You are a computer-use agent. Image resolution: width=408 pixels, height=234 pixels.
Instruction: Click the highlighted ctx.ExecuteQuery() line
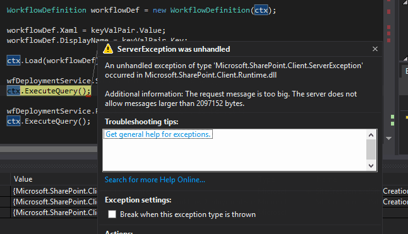point(49,91)
